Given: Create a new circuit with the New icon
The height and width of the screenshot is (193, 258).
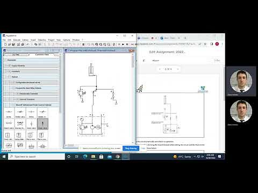Looking at the screenshot, I should click(x=5, y=44).
